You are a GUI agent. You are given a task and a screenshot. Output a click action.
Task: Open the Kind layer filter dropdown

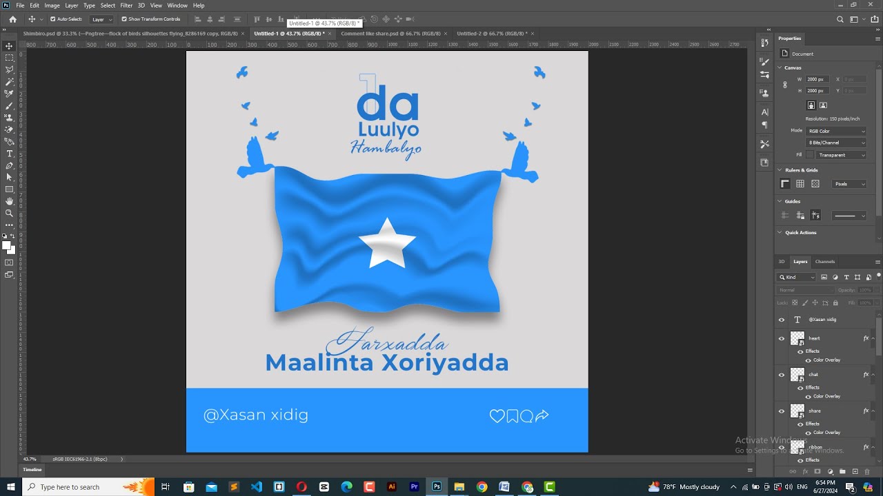[x=797, y=277]
